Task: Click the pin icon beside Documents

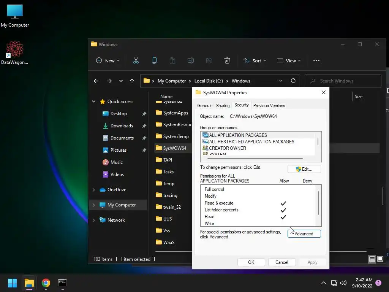Action: click(x=144, y=138)
